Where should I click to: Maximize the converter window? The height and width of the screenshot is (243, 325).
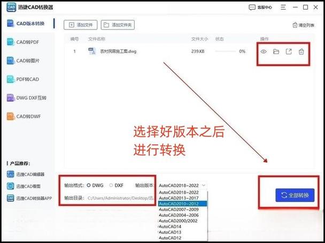click(306, 7)
